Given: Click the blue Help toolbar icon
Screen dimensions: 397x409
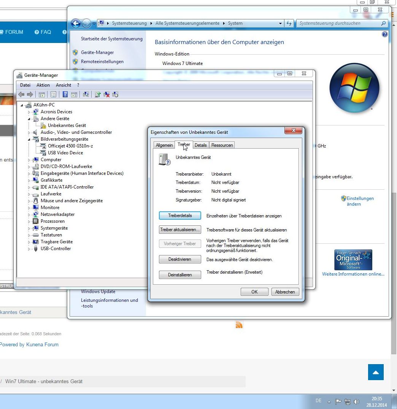Looking at the screenshot, I should pos(65,94).
